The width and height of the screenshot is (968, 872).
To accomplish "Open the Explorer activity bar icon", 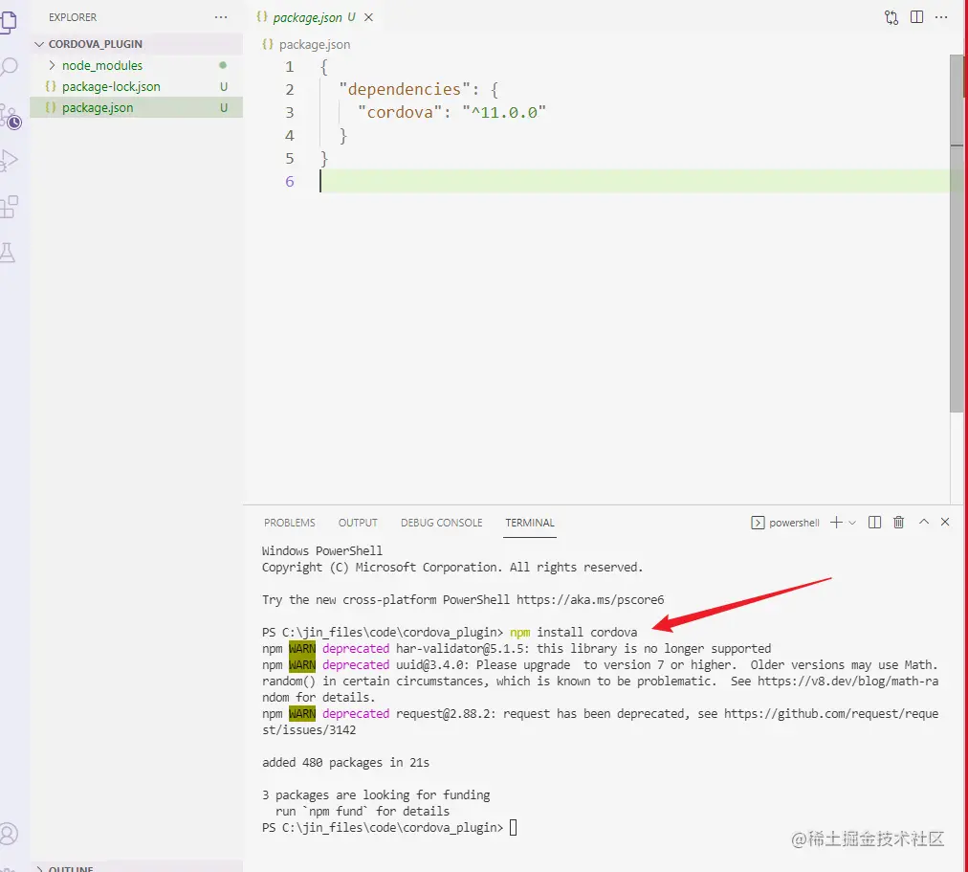I will pos(9,22).
